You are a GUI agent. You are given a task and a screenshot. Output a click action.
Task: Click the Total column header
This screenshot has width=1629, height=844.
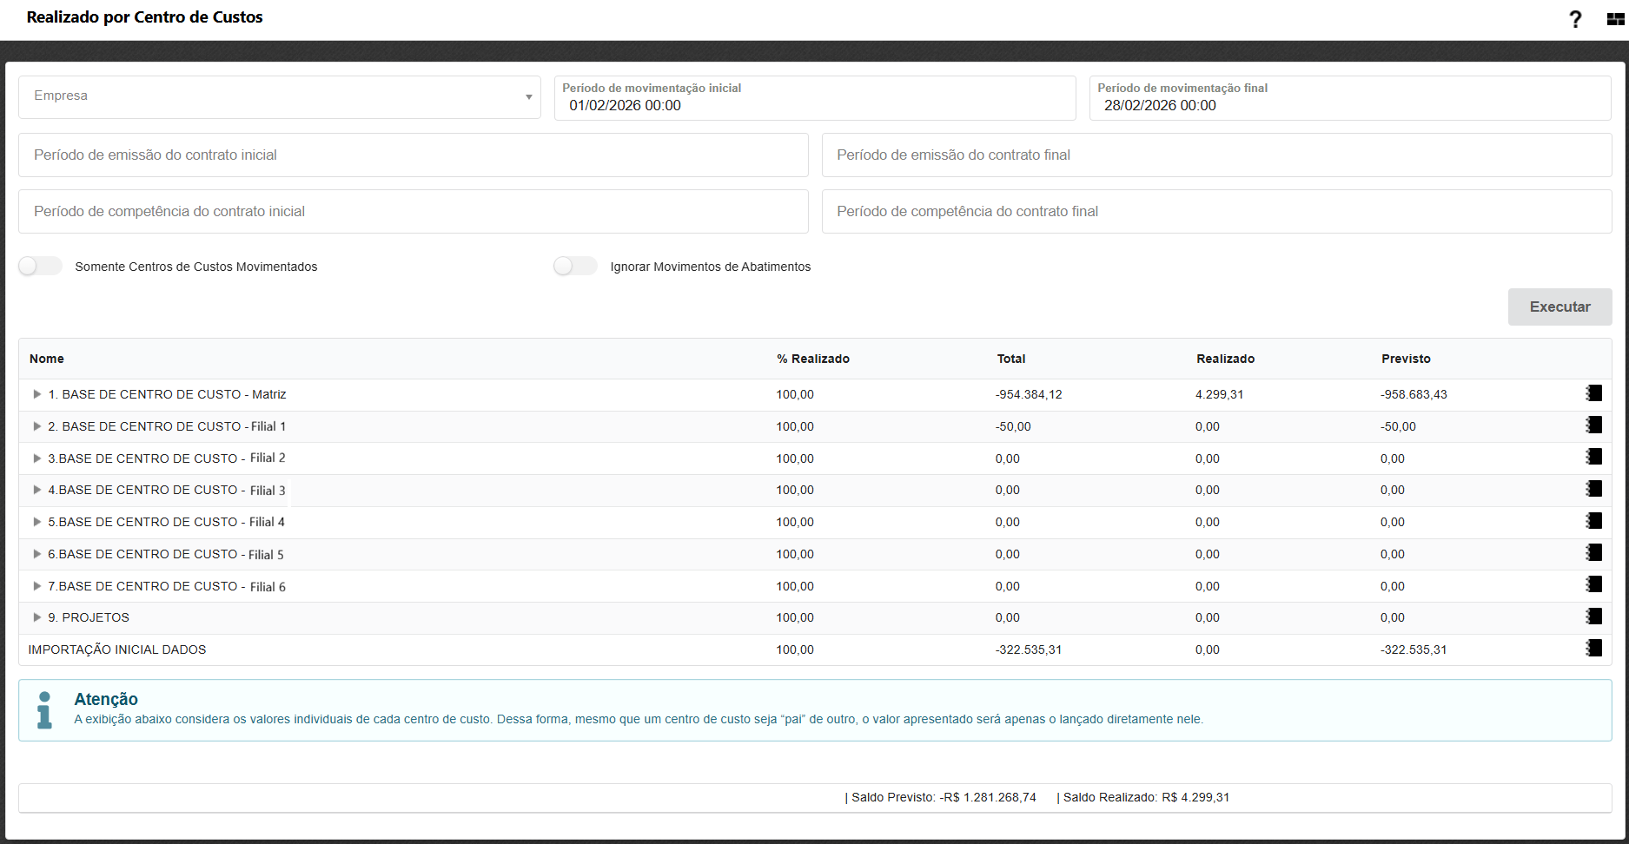(1011, 359)
